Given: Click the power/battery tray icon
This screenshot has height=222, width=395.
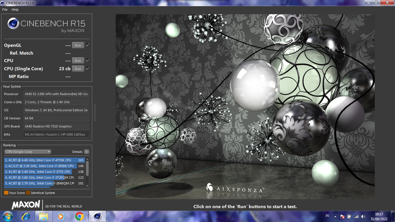Looking at the screenshot, I should (349, 216).
